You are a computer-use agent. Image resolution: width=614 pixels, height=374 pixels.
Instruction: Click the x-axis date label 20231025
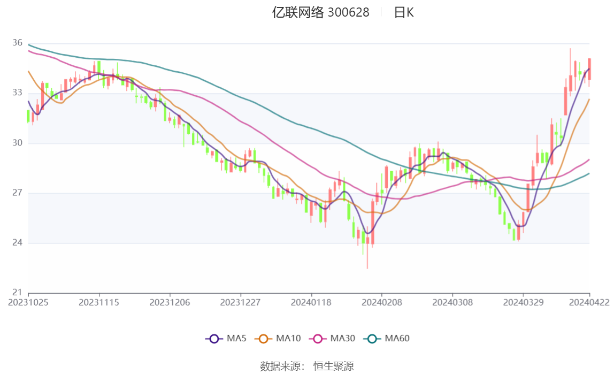tap(28, 302)
